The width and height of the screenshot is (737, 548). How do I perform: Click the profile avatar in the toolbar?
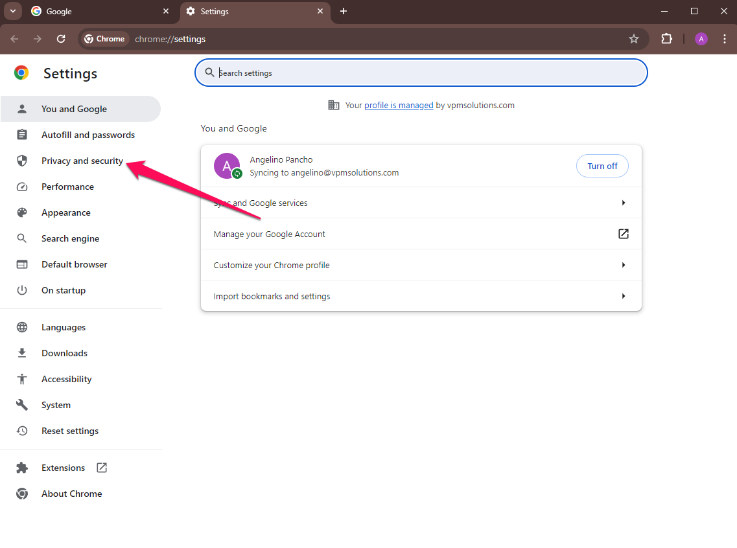click(x=701, y=39)
